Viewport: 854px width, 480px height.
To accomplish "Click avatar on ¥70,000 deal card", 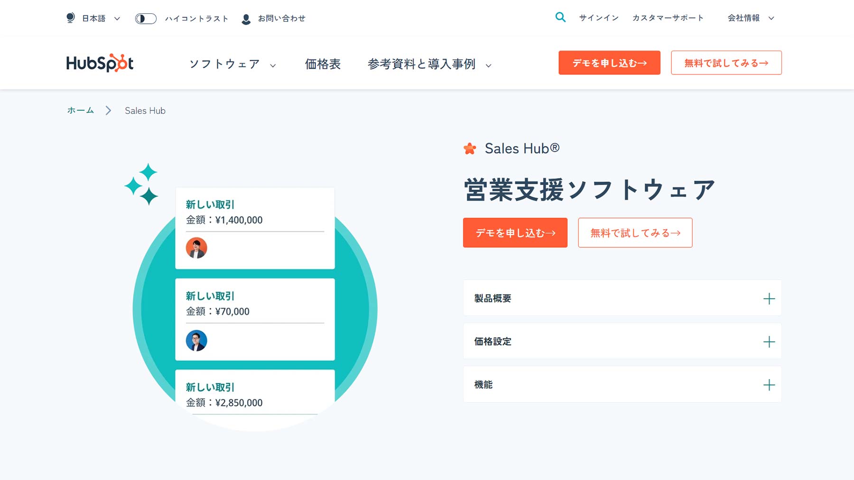I will point(196,340).
